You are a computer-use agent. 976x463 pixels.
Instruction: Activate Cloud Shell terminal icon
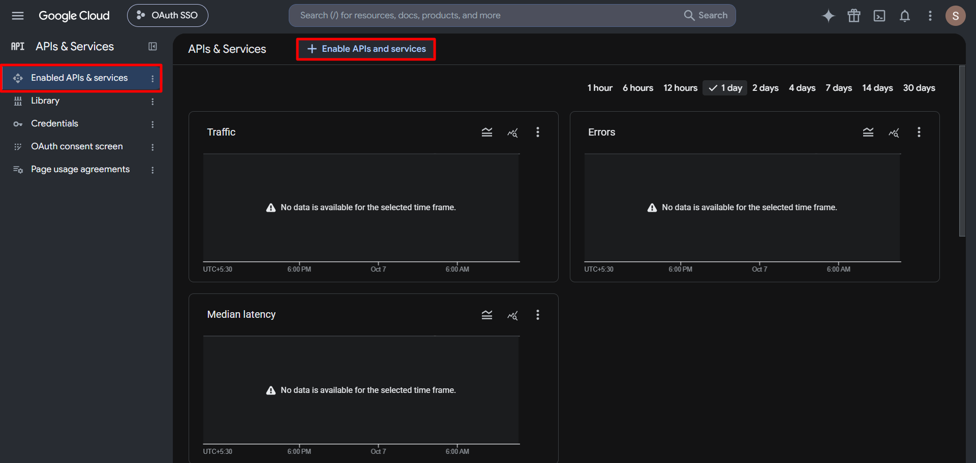pos(879,16)
